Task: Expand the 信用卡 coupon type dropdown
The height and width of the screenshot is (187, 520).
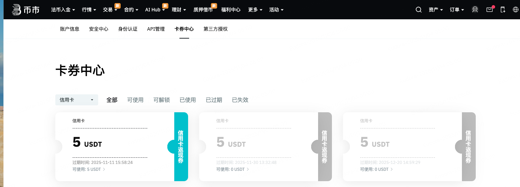Action: [76, 100]
